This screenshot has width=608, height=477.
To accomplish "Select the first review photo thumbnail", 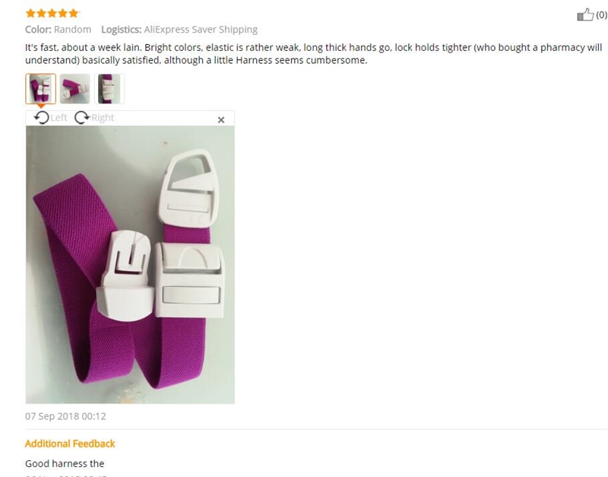I will [x=41, y=89].
